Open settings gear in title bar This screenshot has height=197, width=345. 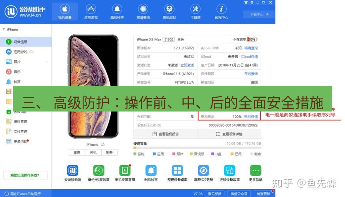click(252, 2)
